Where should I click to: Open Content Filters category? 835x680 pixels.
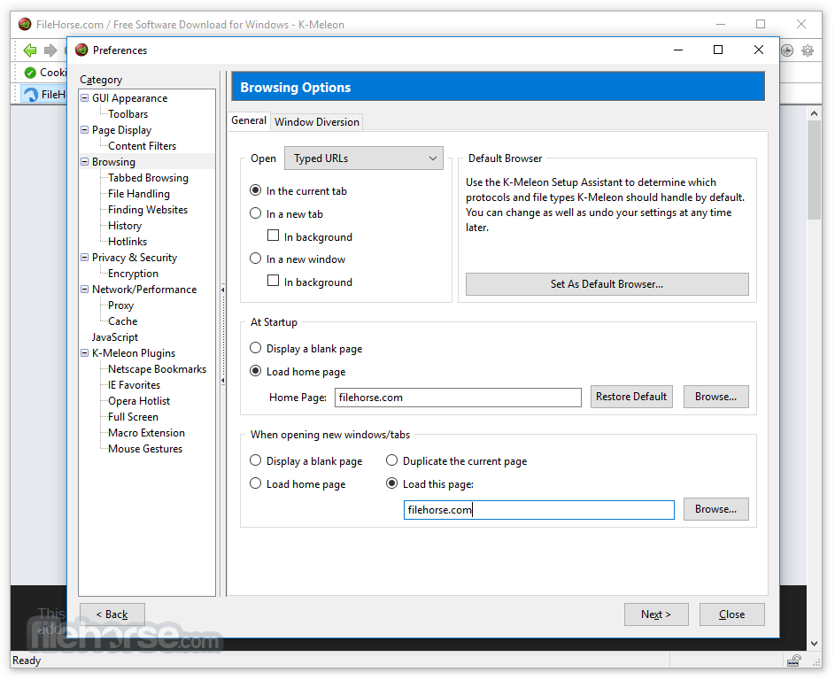click(143, 146)
